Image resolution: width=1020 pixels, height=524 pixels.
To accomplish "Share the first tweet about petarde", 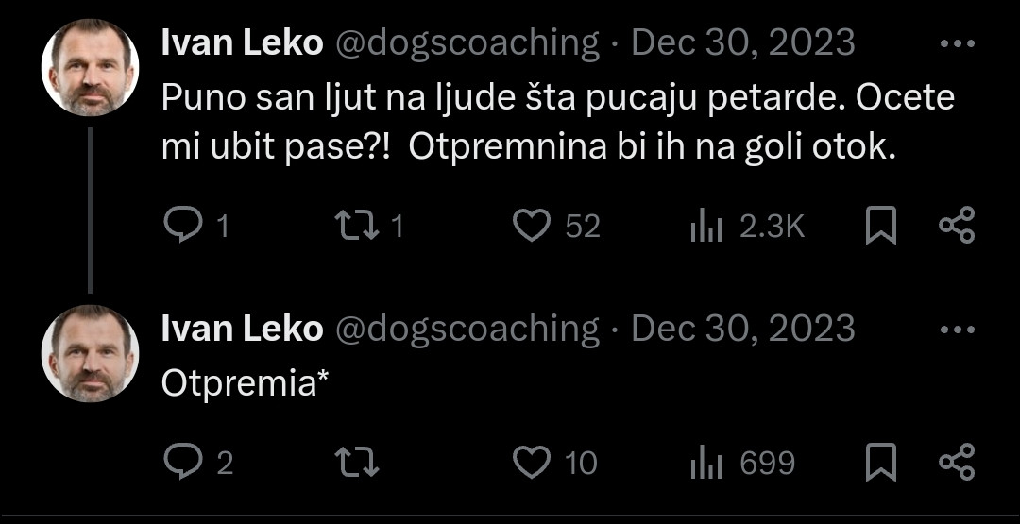I will pyautogui.click(x=957, y=226).
